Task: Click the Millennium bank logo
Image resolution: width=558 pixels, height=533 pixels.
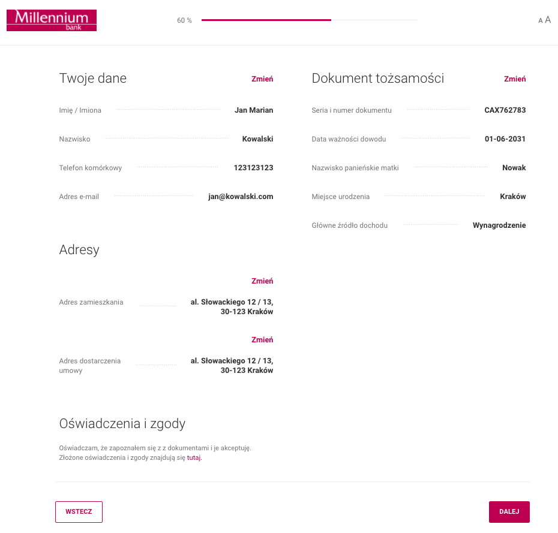Action: (x=52, y=20)
